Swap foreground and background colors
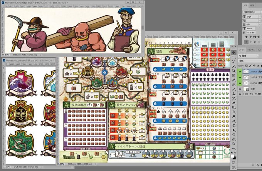This screenshot has height=171, width=262. 235,153
